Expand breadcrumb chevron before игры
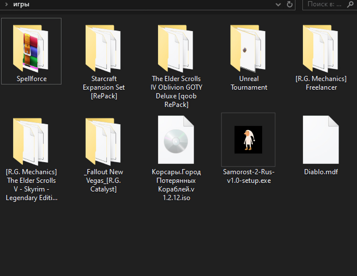Viewport: 357px width, 276px height. (6, 4)
